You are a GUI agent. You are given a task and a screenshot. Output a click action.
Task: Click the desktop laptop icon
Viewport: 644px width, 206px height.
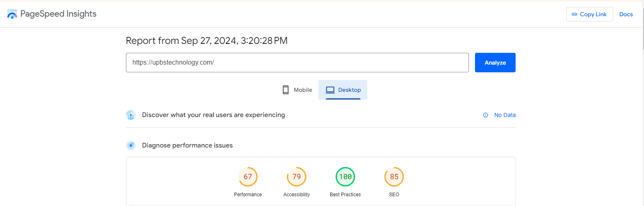[330, 90]
